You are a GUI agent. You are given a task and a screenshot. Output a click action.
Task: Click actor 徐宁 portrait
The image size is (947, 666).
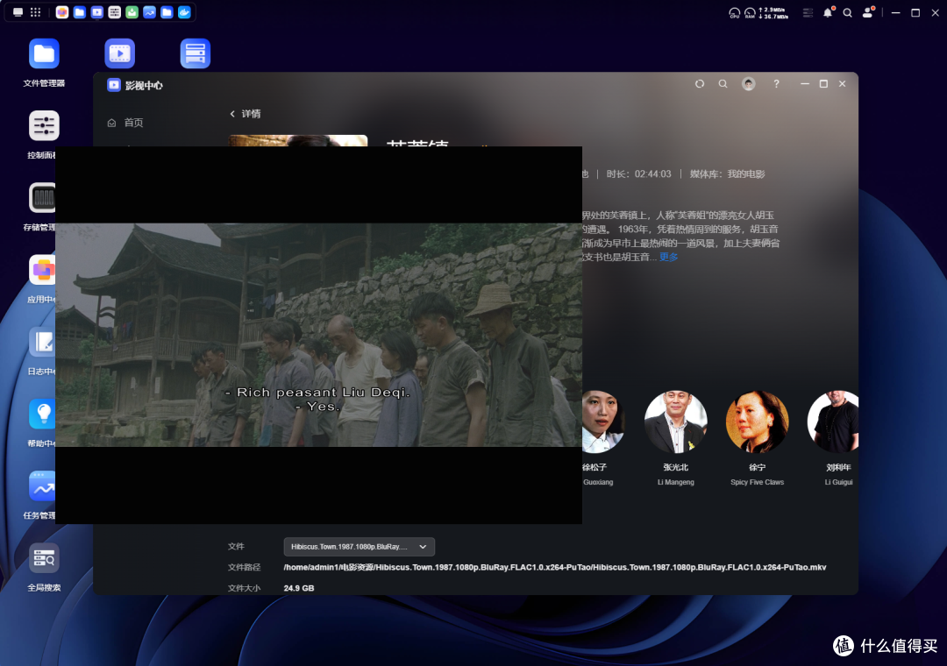pyautogui.click(x=757, y=422)
